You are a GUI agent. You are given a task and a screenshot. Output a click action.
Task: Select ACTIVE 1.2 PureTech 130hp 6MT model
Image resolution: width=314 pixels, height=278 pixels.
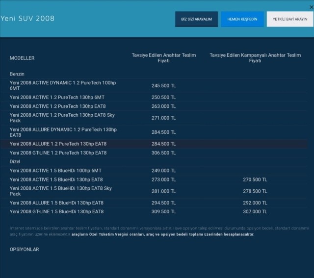[57, 97]
